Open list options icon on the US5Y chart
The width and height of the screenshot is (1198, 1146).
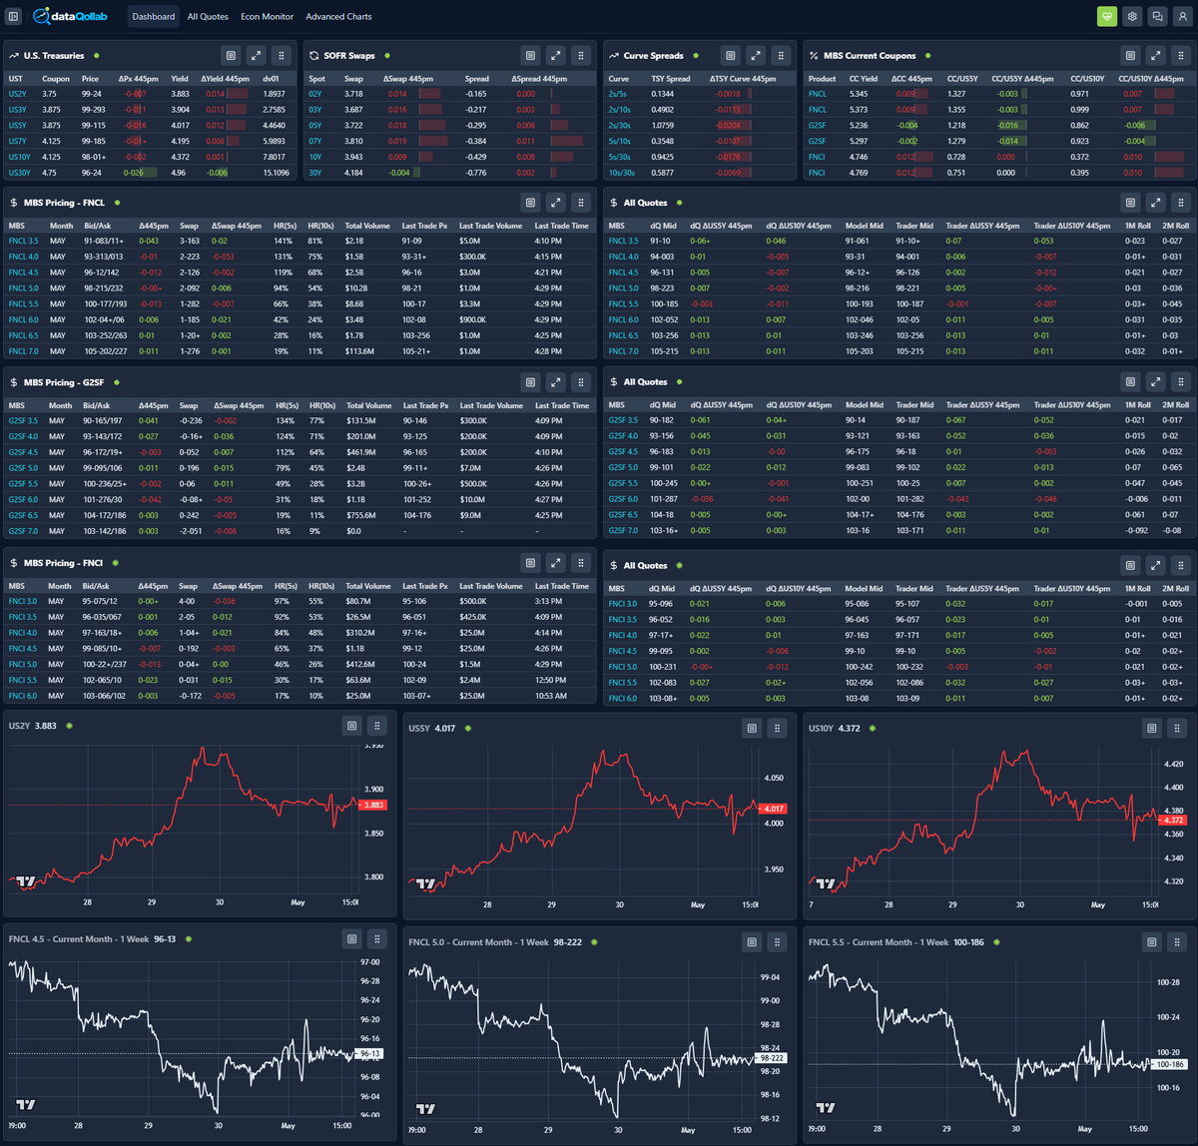click(752, 729)
